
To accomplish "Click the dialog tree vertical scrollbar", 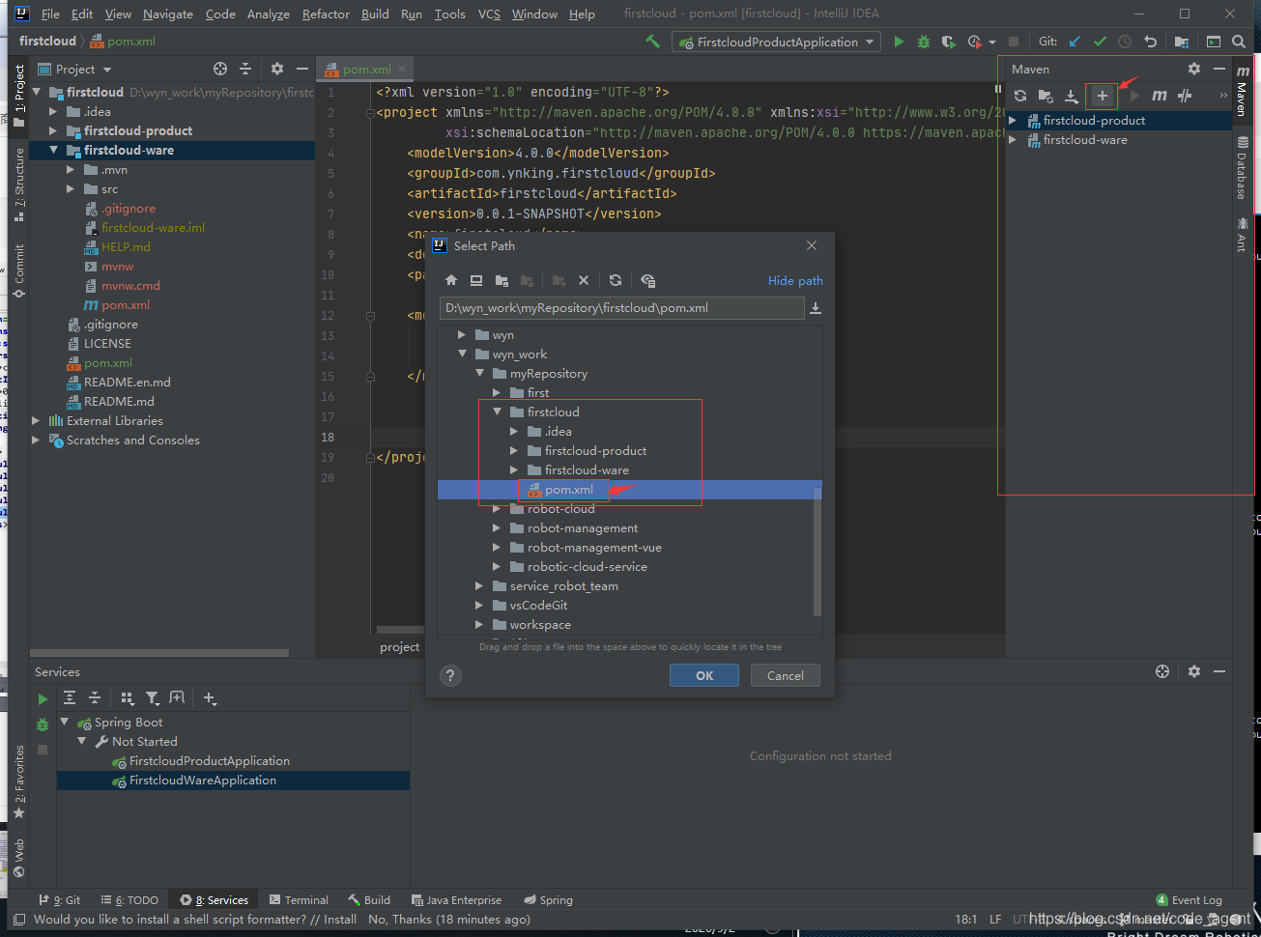I will (817, 551).
